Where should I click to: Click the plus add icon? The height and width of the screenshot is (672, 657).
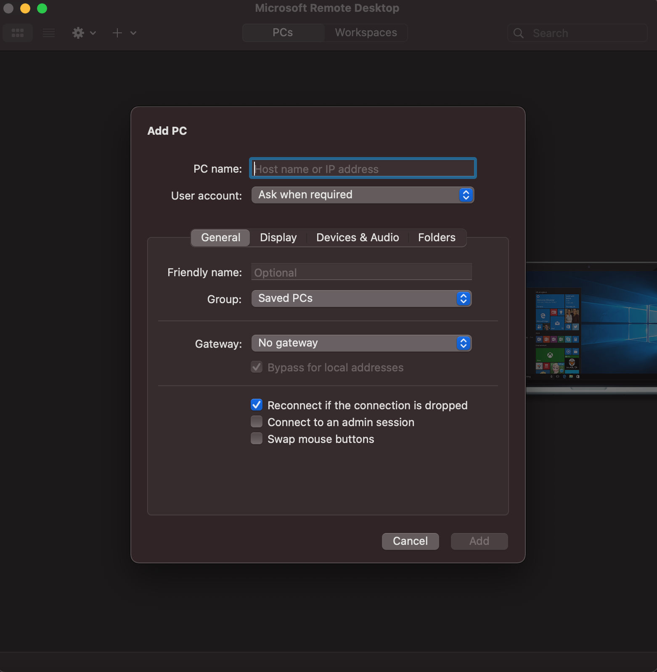point(117,33)
